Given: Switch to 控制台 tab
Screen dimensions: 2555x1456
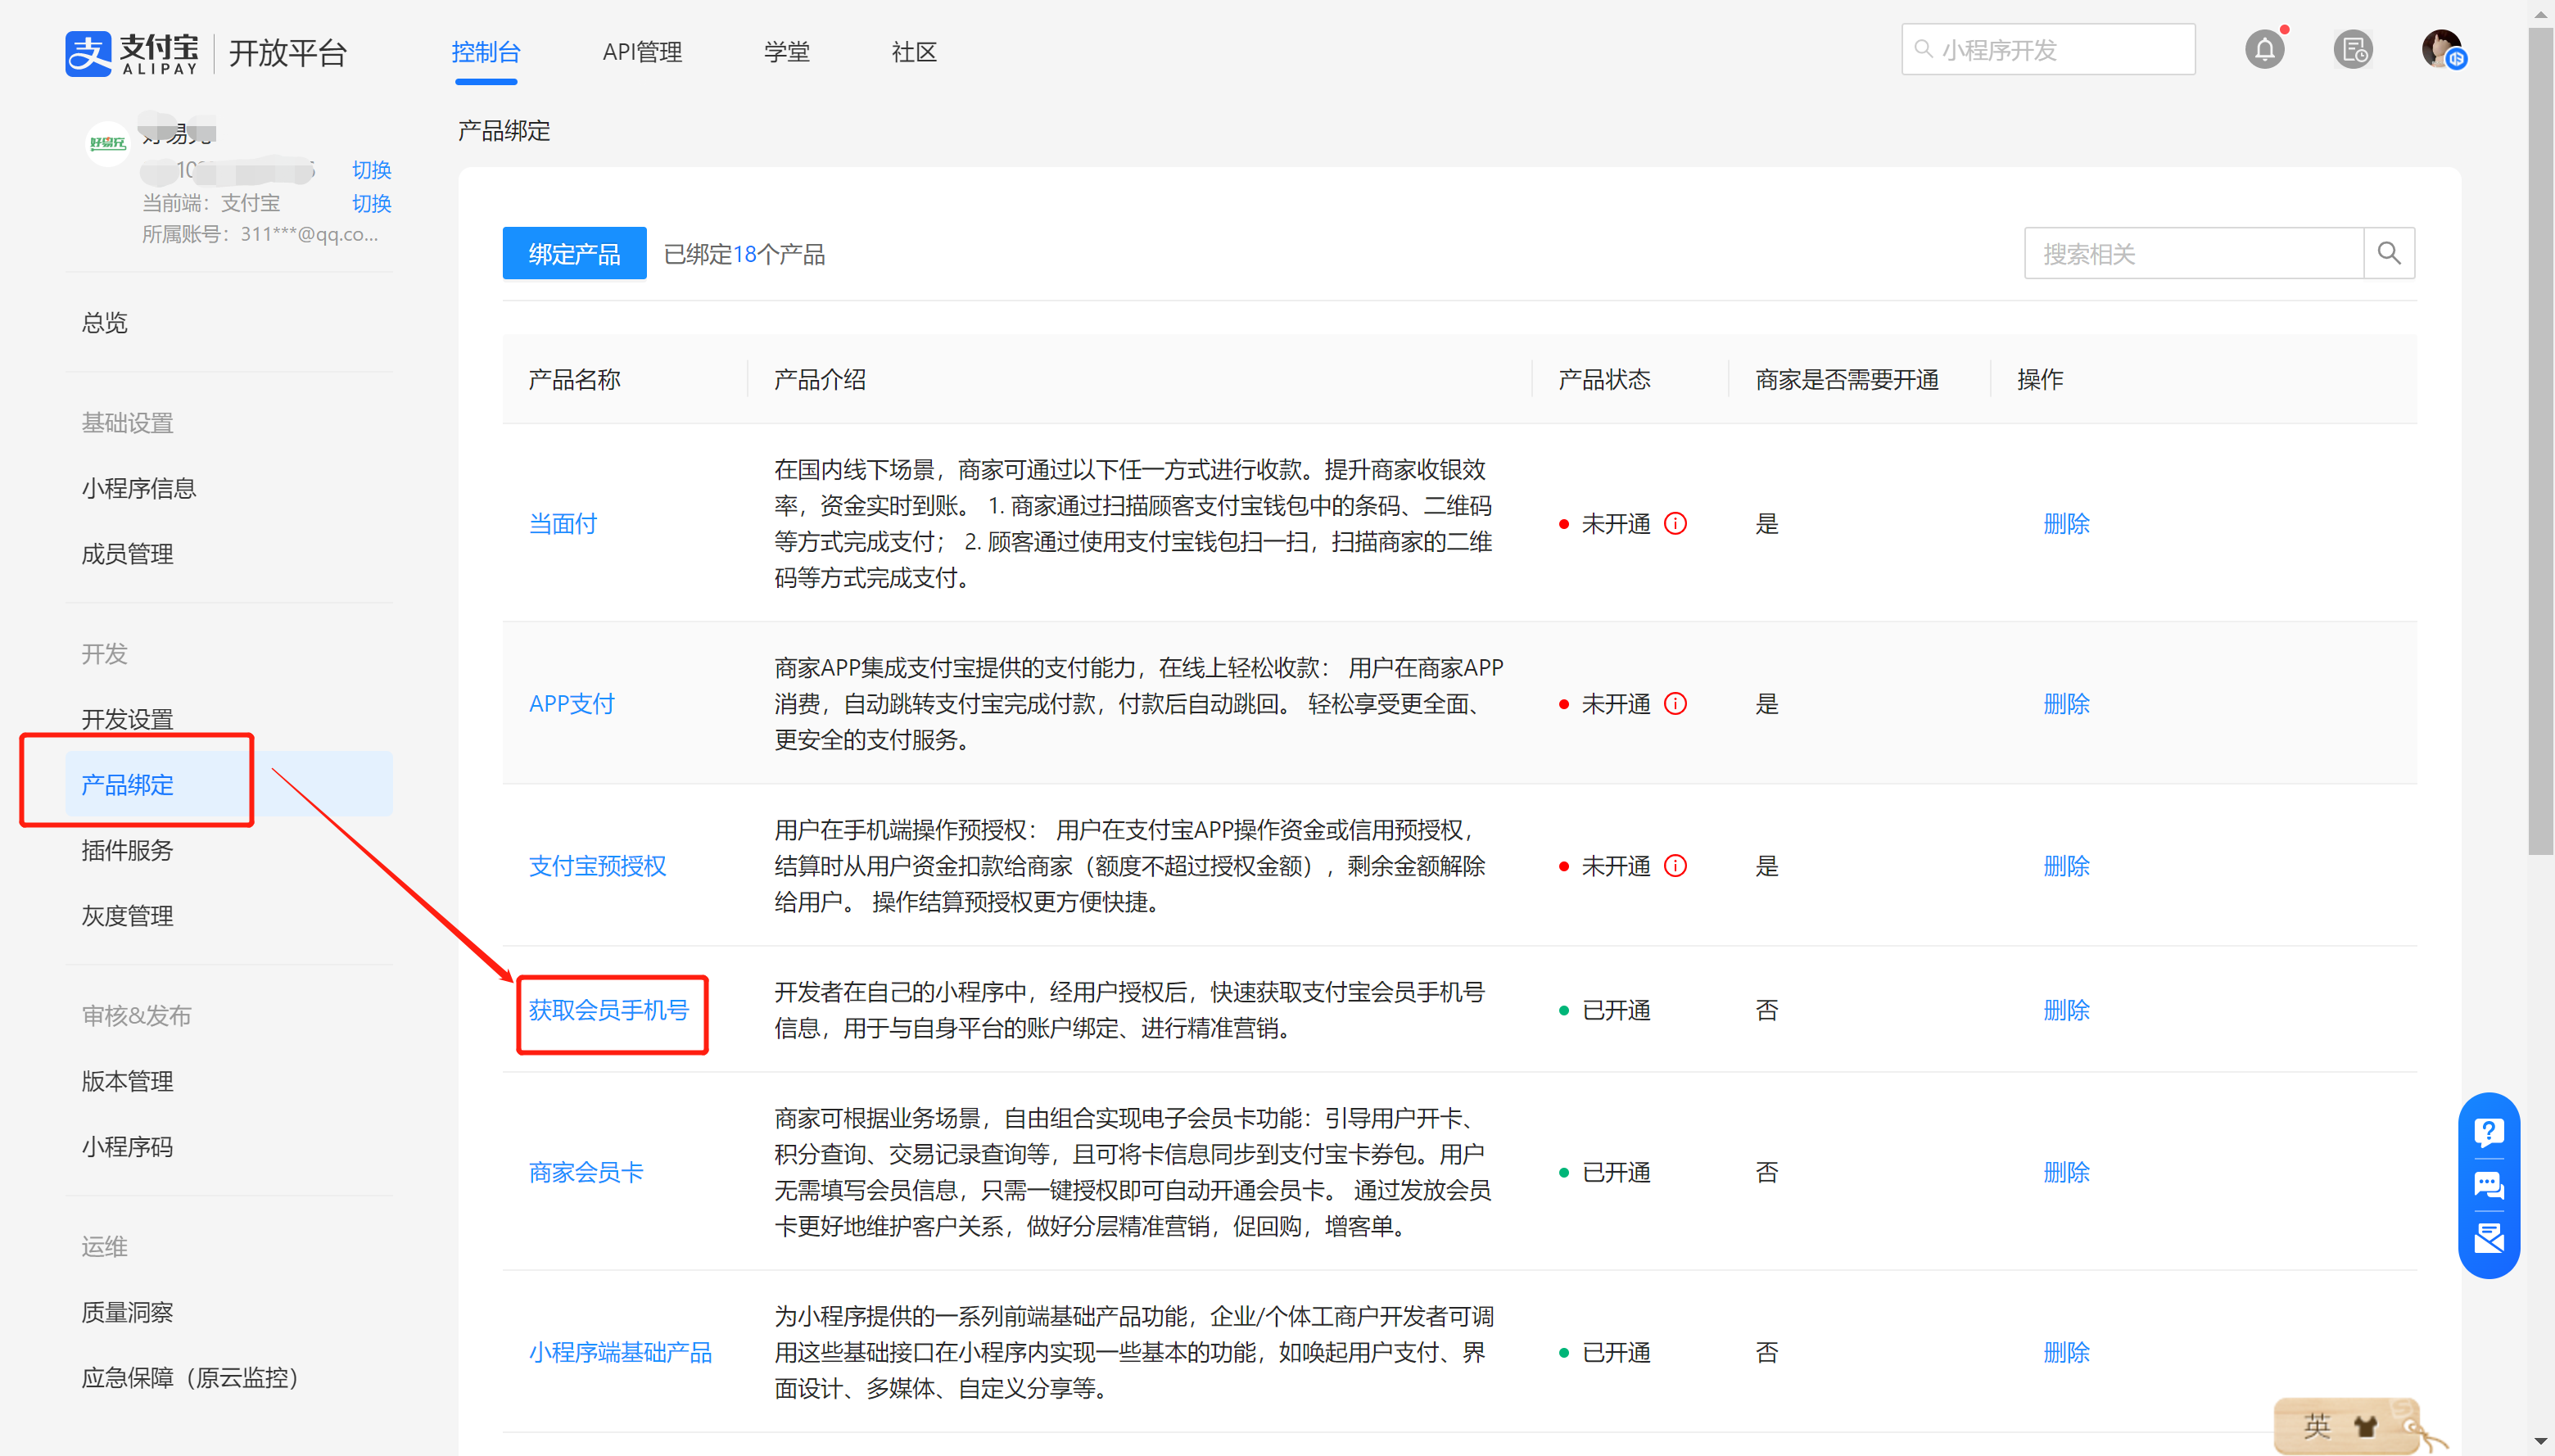Looking at the screenshot, I should pos(486,52).
